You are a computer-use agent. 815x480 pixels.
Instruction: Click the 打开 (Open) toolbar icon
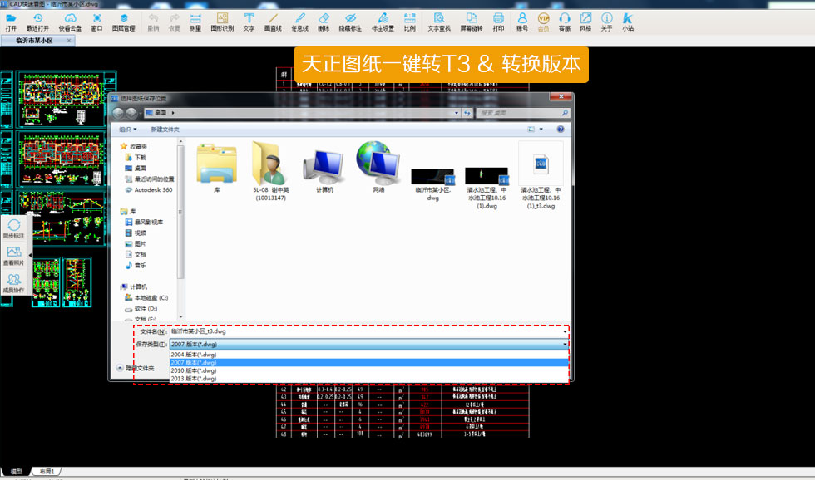(x=11, y=22)
